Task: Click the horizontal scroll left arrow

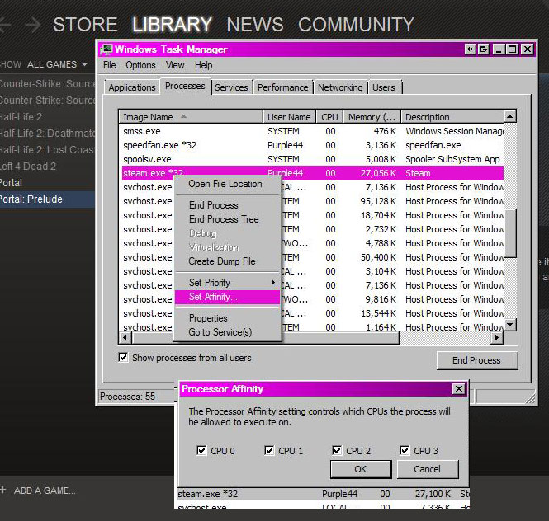Action: point(125,338)
